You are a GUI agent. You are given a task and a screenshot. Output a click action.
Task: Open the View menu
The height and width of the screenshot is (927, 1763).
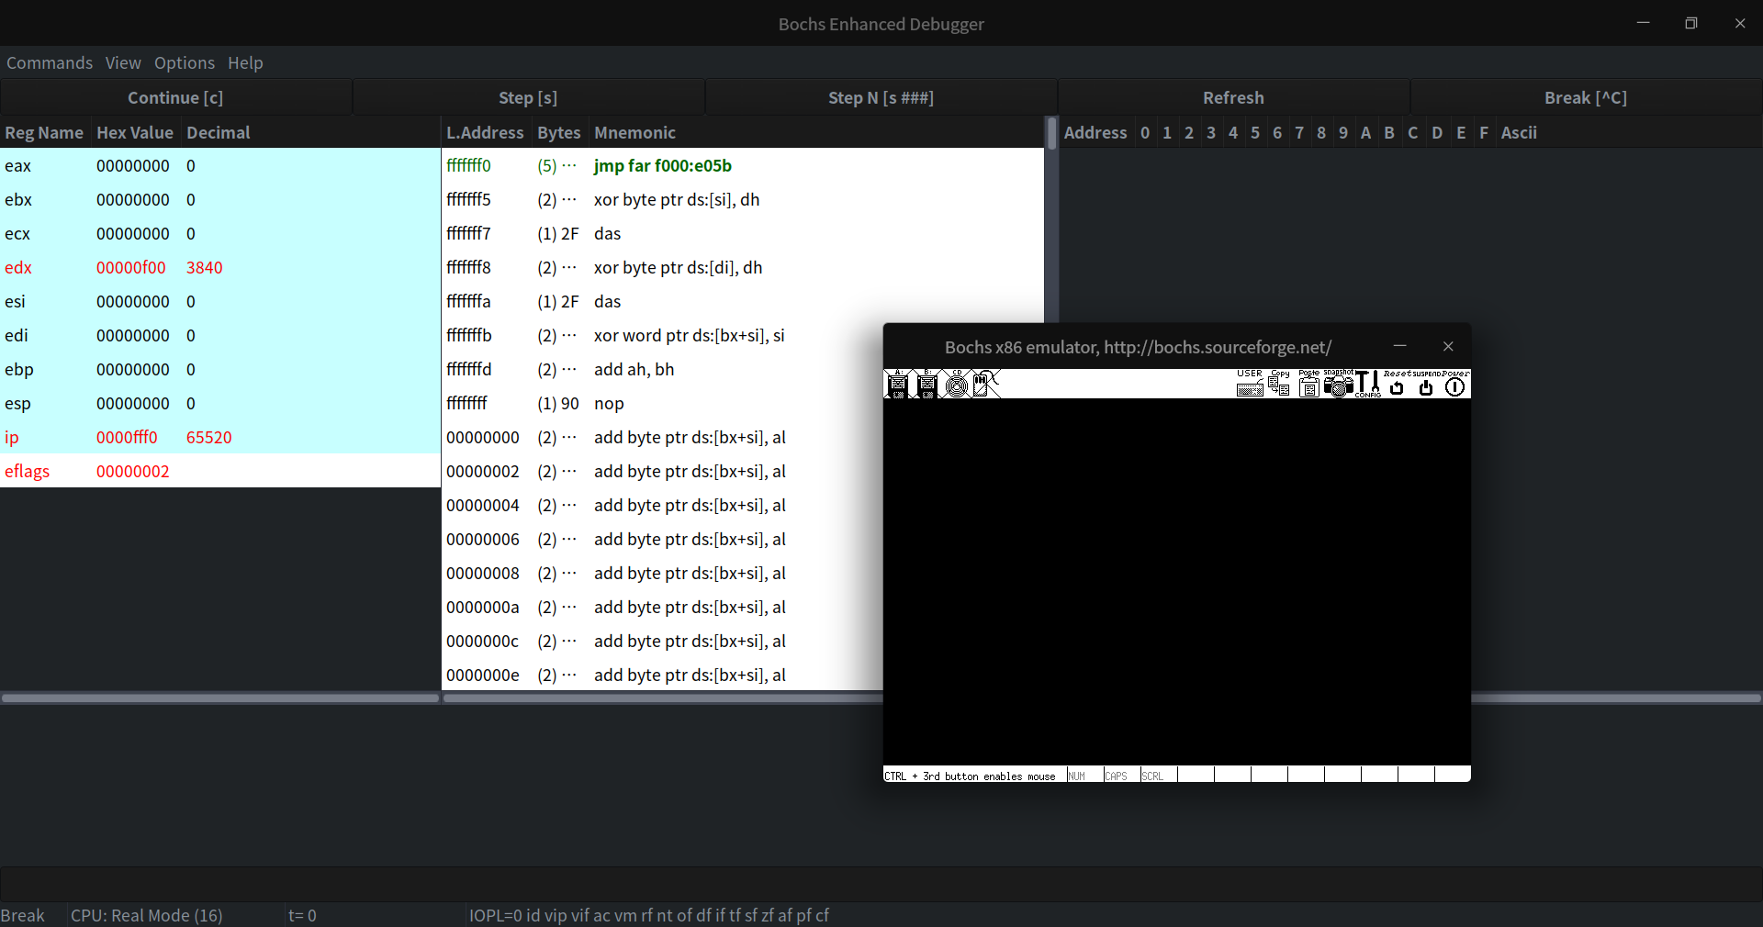coord(123,62)
